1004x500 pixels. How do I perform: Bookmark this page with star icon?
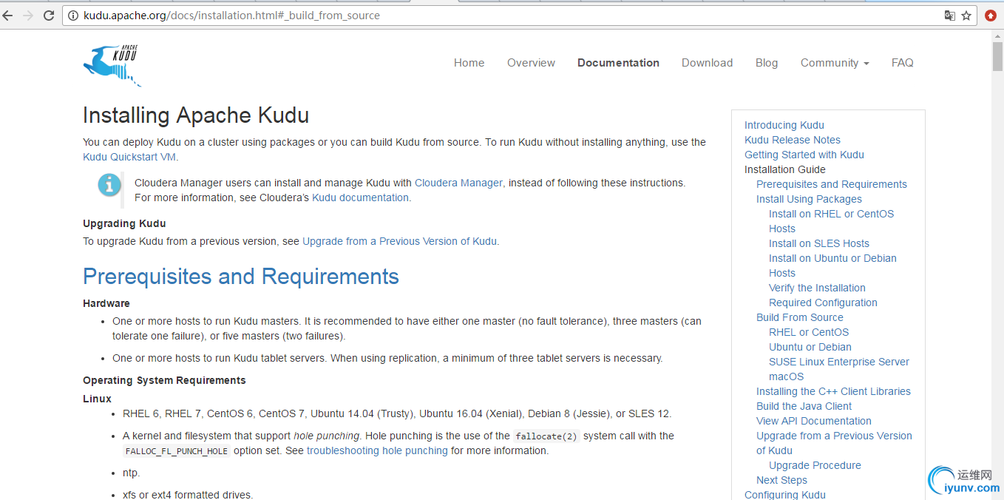966,16
